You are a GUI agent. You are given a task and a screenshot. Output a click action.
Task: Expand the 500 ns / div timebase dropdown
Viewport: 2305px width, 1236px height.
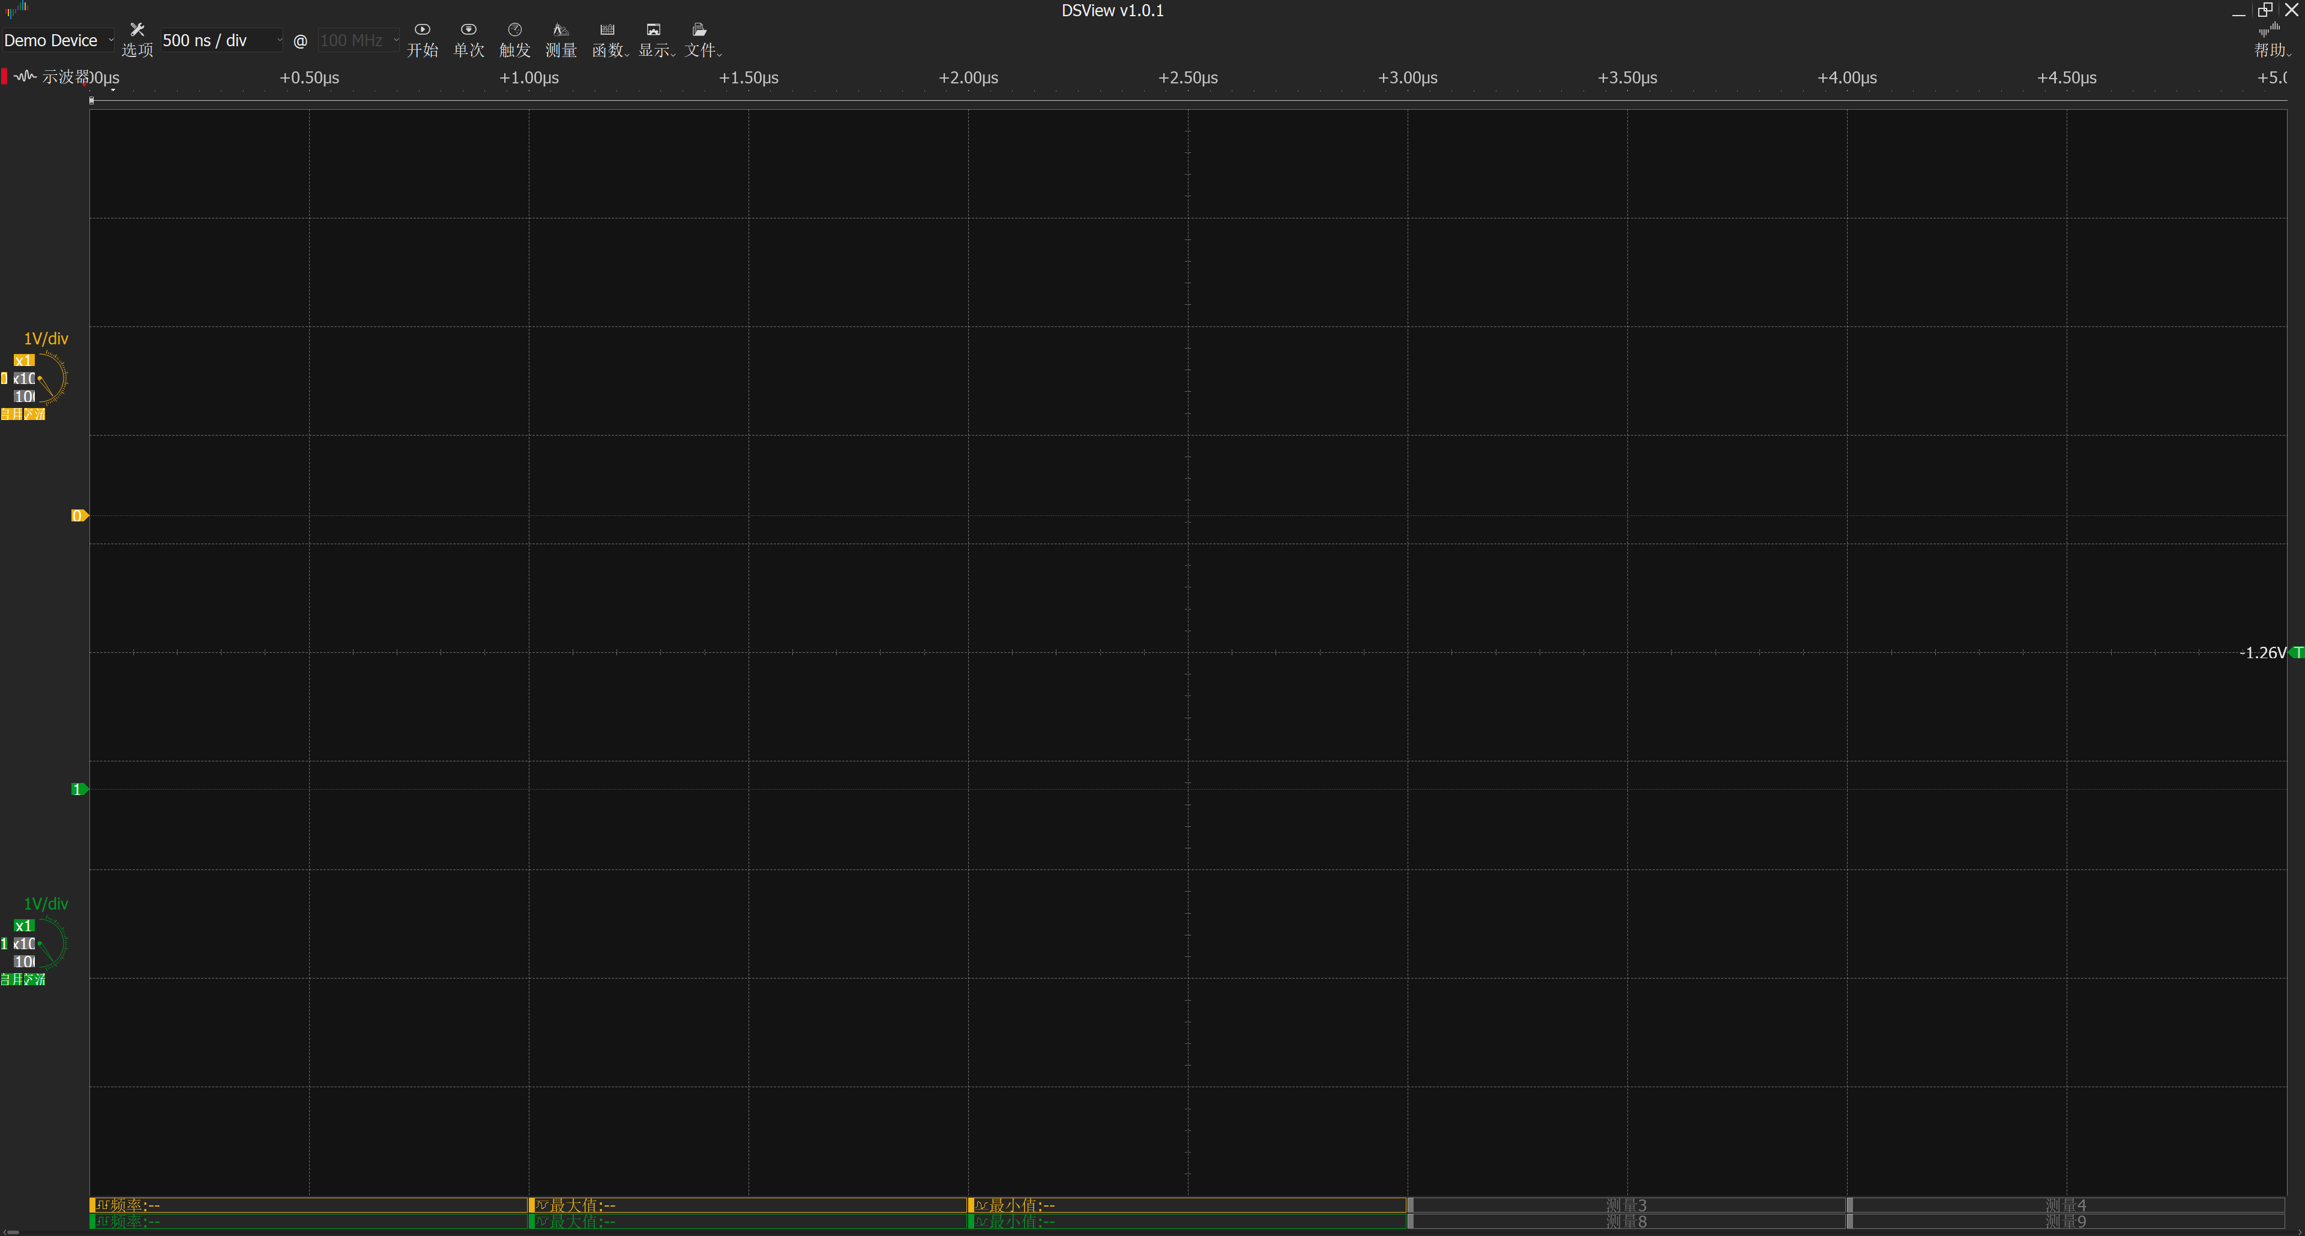click(222, 40)
